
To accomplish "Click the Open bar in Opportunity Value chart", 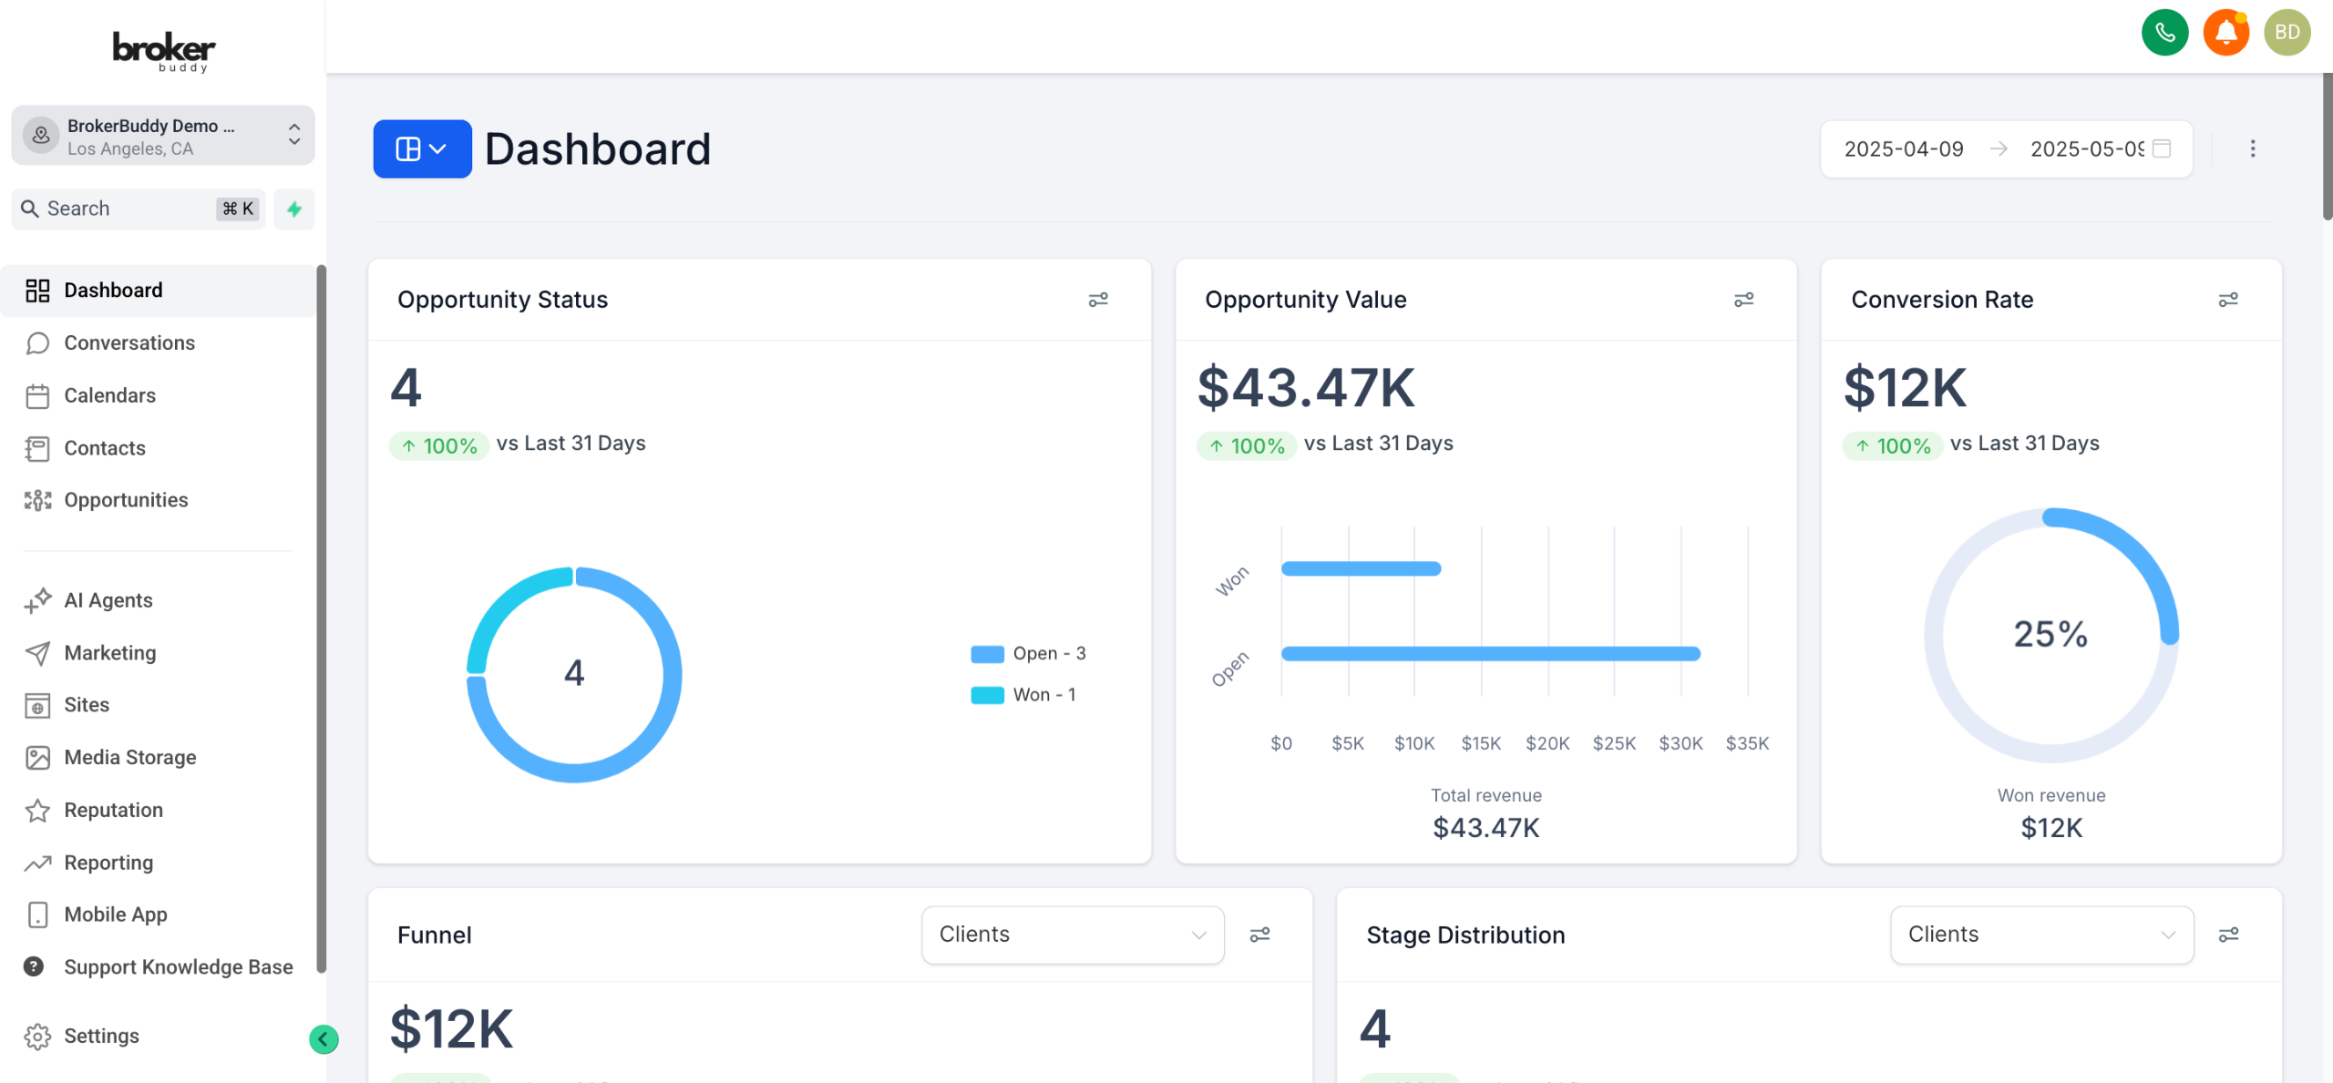I will [x=1489, y=653].
